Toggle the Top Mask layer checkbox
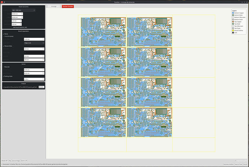The image size is (249, 167). (233, 24)
